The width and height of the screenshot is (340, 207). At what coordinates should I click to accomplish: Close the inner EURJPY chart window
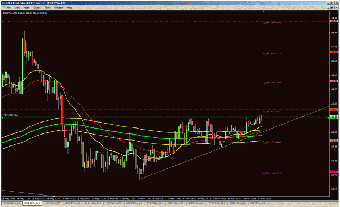(336, 8)
